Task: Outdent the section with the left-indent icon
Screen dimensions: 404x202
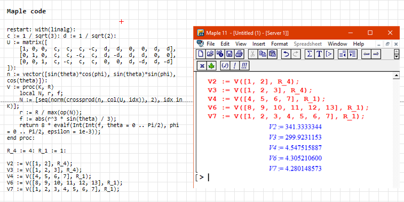Action: point(343,54)
